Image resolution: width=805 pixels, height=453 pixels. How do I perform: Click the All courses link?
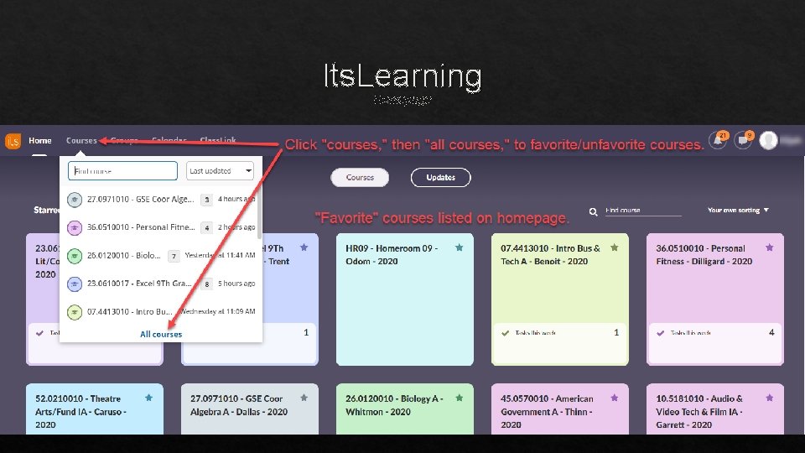coord(161,335)
